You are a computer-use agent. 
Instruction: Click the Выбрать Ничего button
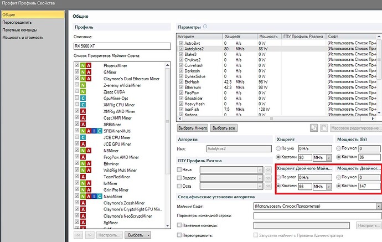click(x=193, y=128)
